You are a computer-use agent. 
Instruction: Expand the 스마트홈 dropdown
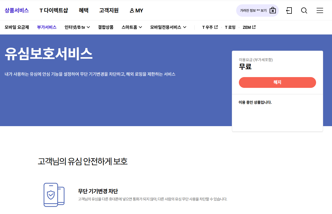tap(132, 27)
